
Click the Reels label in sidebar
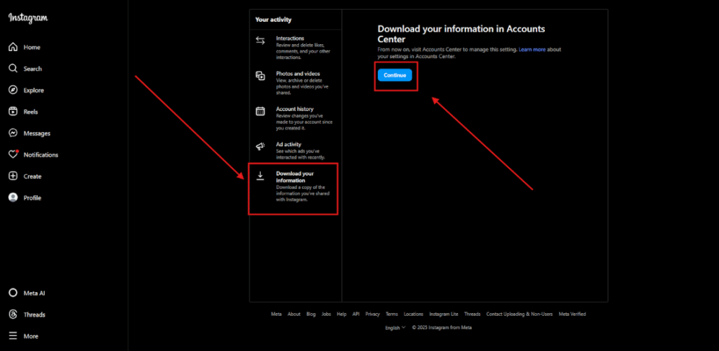[x=31, y=112]
